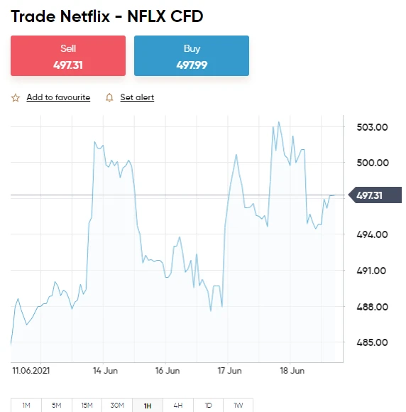Click the 14 Jun date label

click(105, 371)
